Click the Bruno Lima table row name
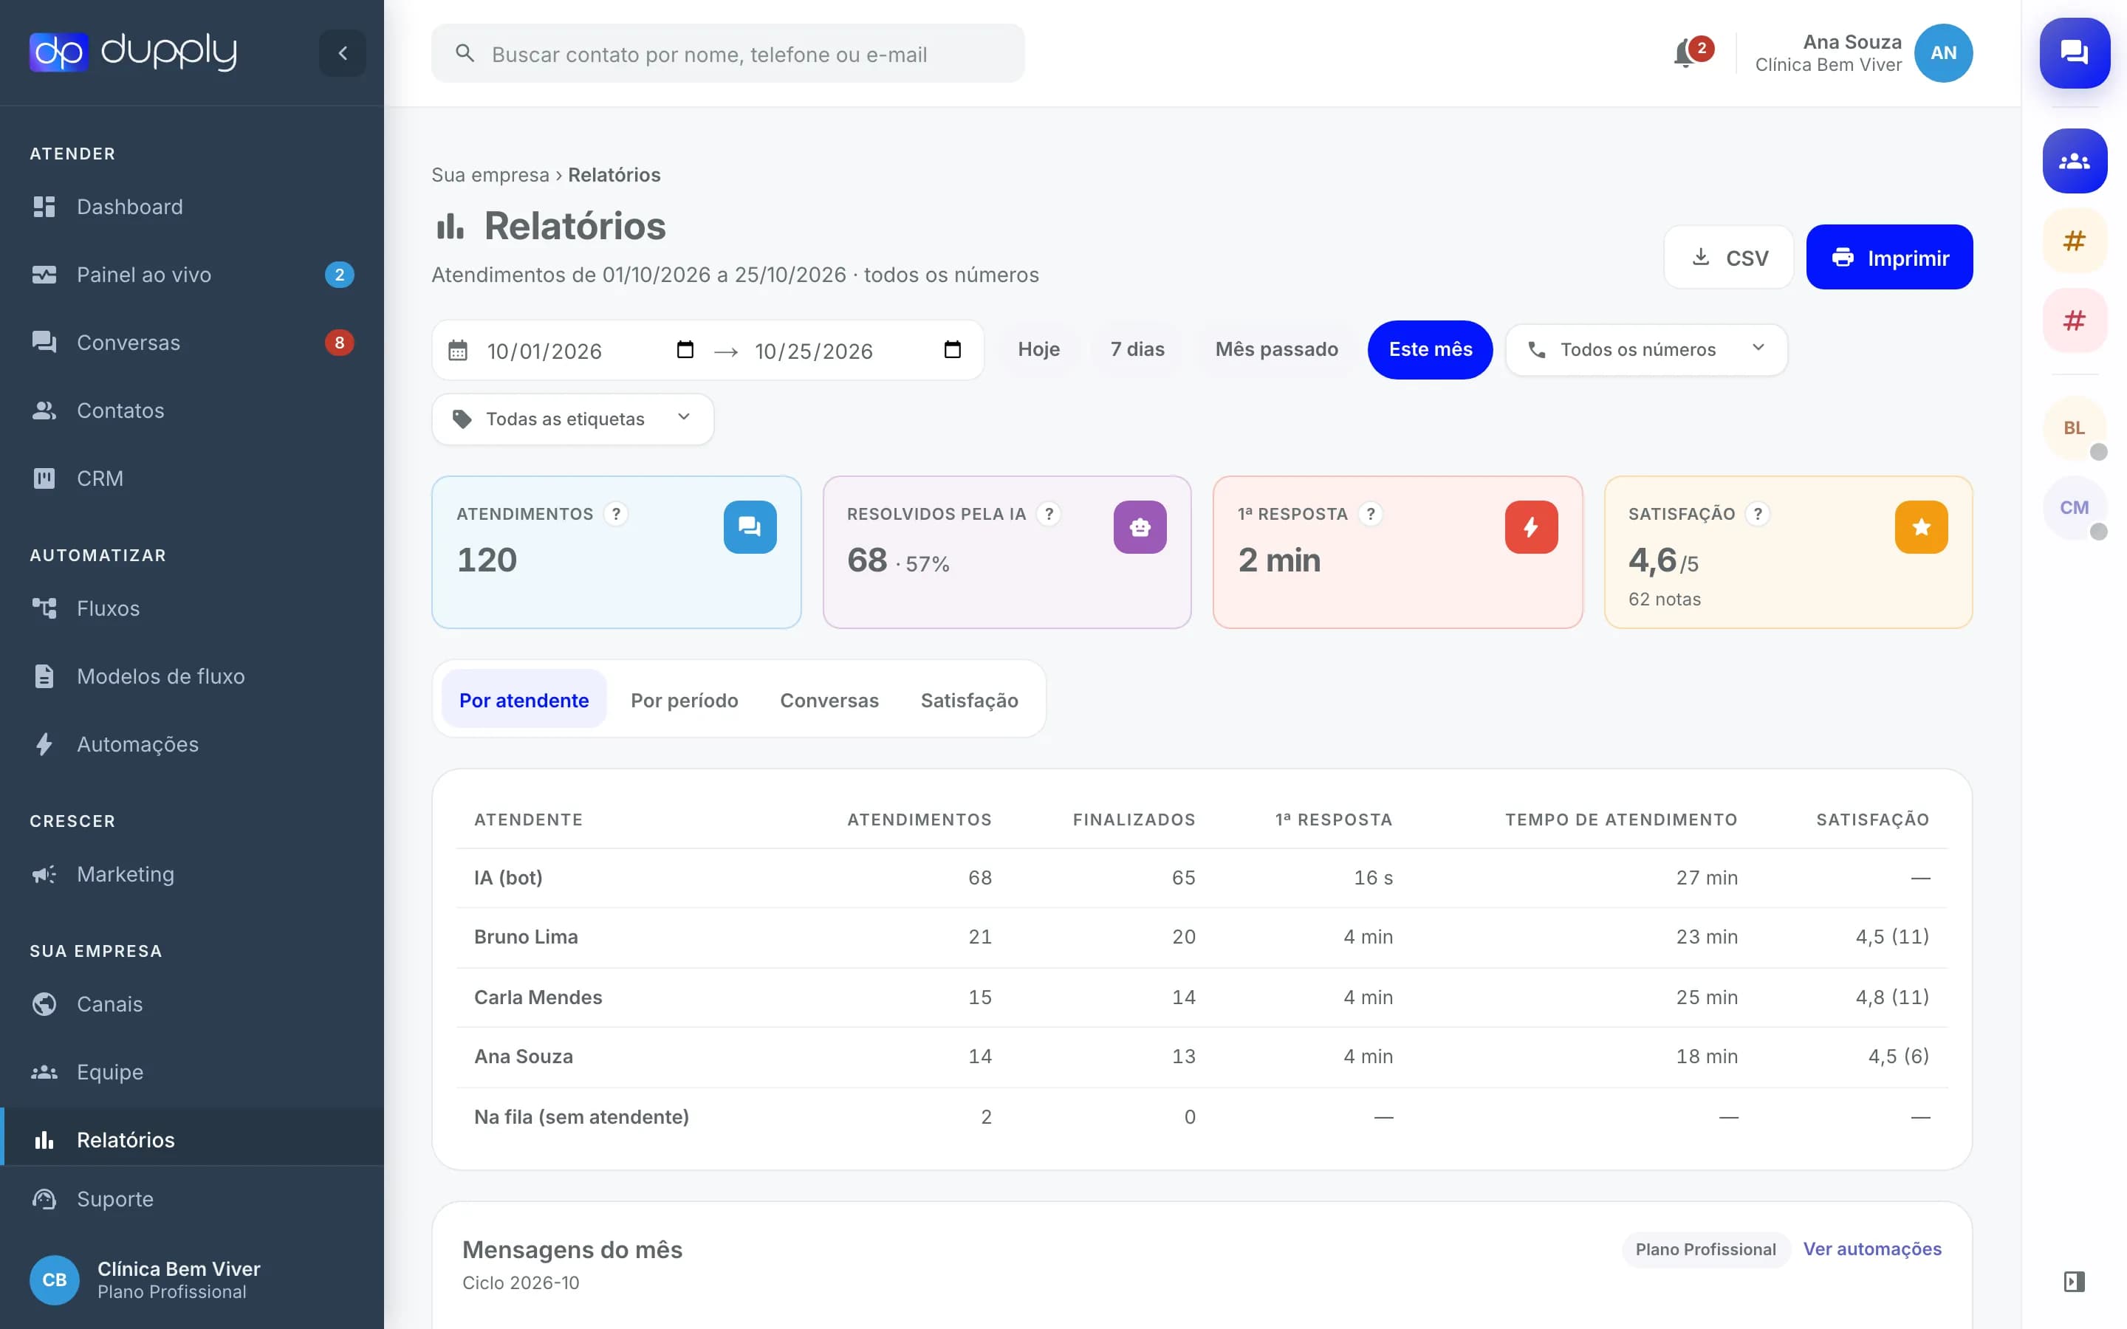Viewport: 2127px width, 1329px height. click(x=526, y=937)
